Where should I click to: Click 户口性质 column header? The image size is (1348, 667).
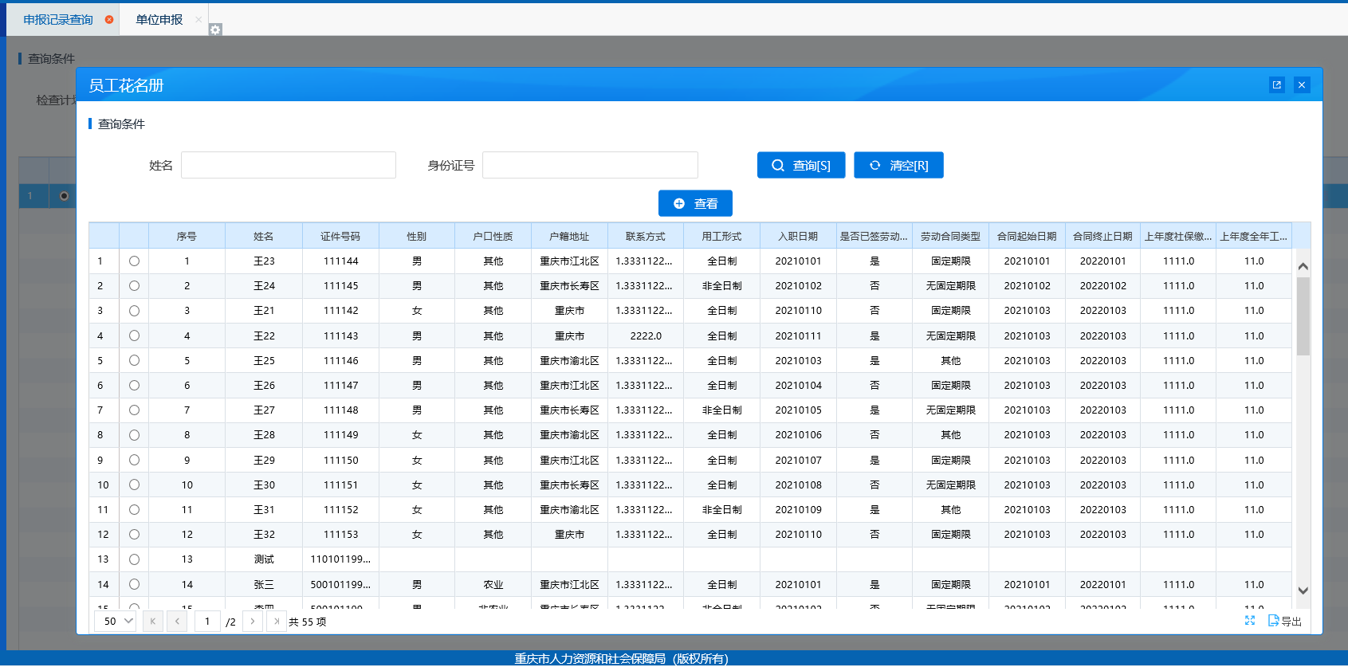click(x=493, y=237)
